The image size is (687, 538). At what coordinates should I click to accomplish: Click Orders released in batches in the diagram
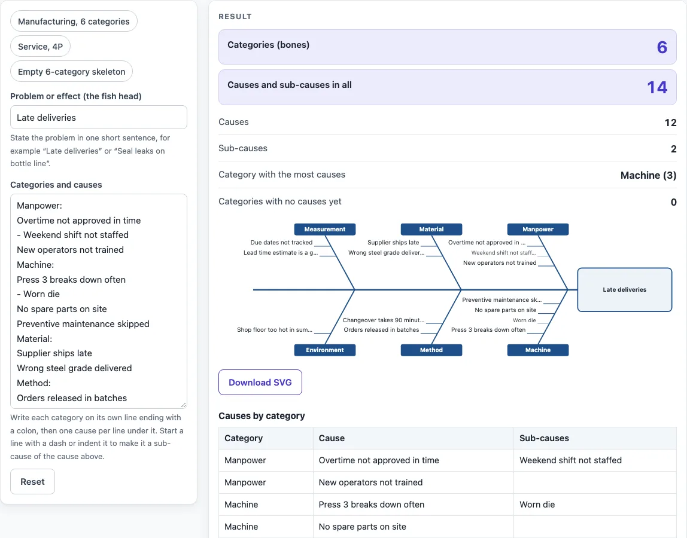coord(381,329)
